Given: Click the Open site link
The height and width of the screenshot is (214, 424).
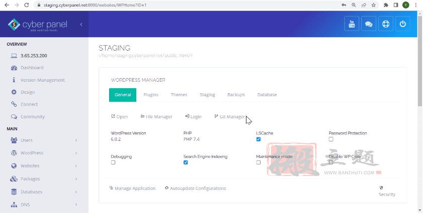Looking at the screenshot, I should click(x=120, y=116).
